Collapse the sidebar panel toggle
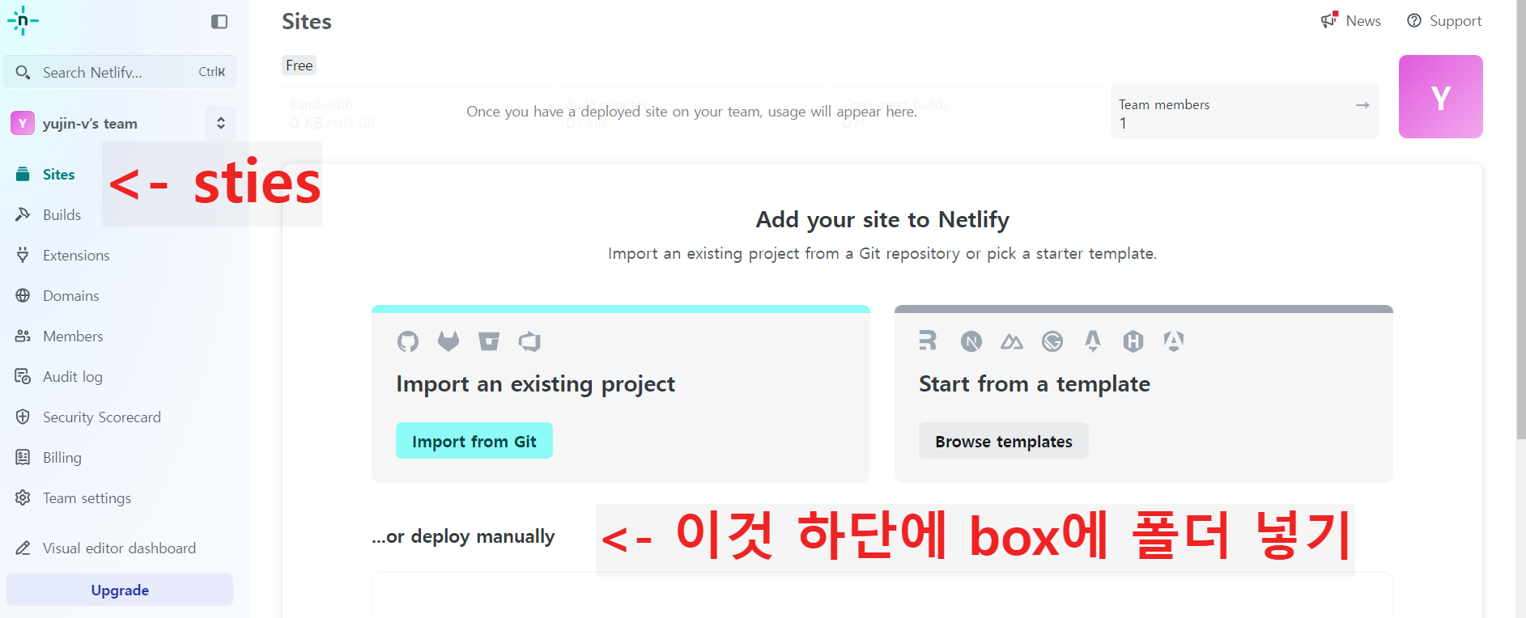The width and height of the screenshot is (1526, 618). (x=219, y=22)
